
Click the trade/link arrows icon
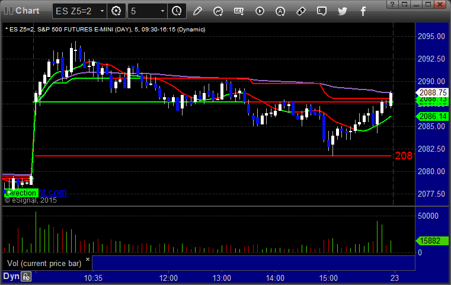click(x=301, y=11)
